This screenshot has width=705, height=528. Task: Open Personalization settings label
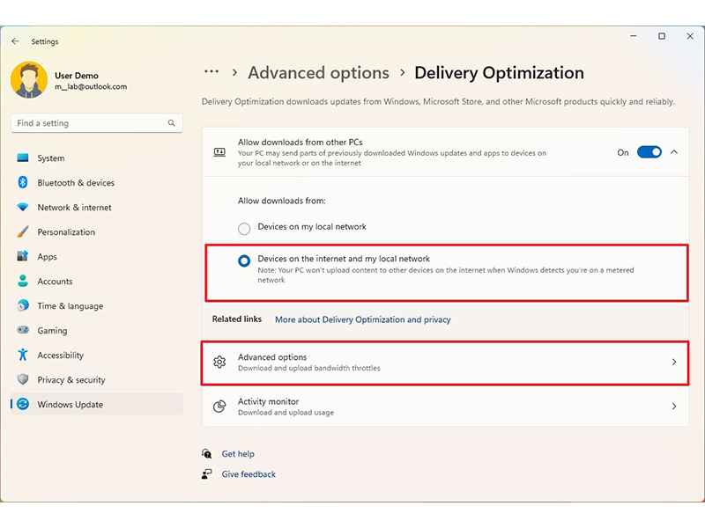click(x=66, y=232)
